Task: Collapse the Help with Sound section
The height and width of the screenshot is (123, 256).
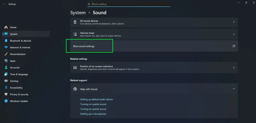Action: [234, 89]
